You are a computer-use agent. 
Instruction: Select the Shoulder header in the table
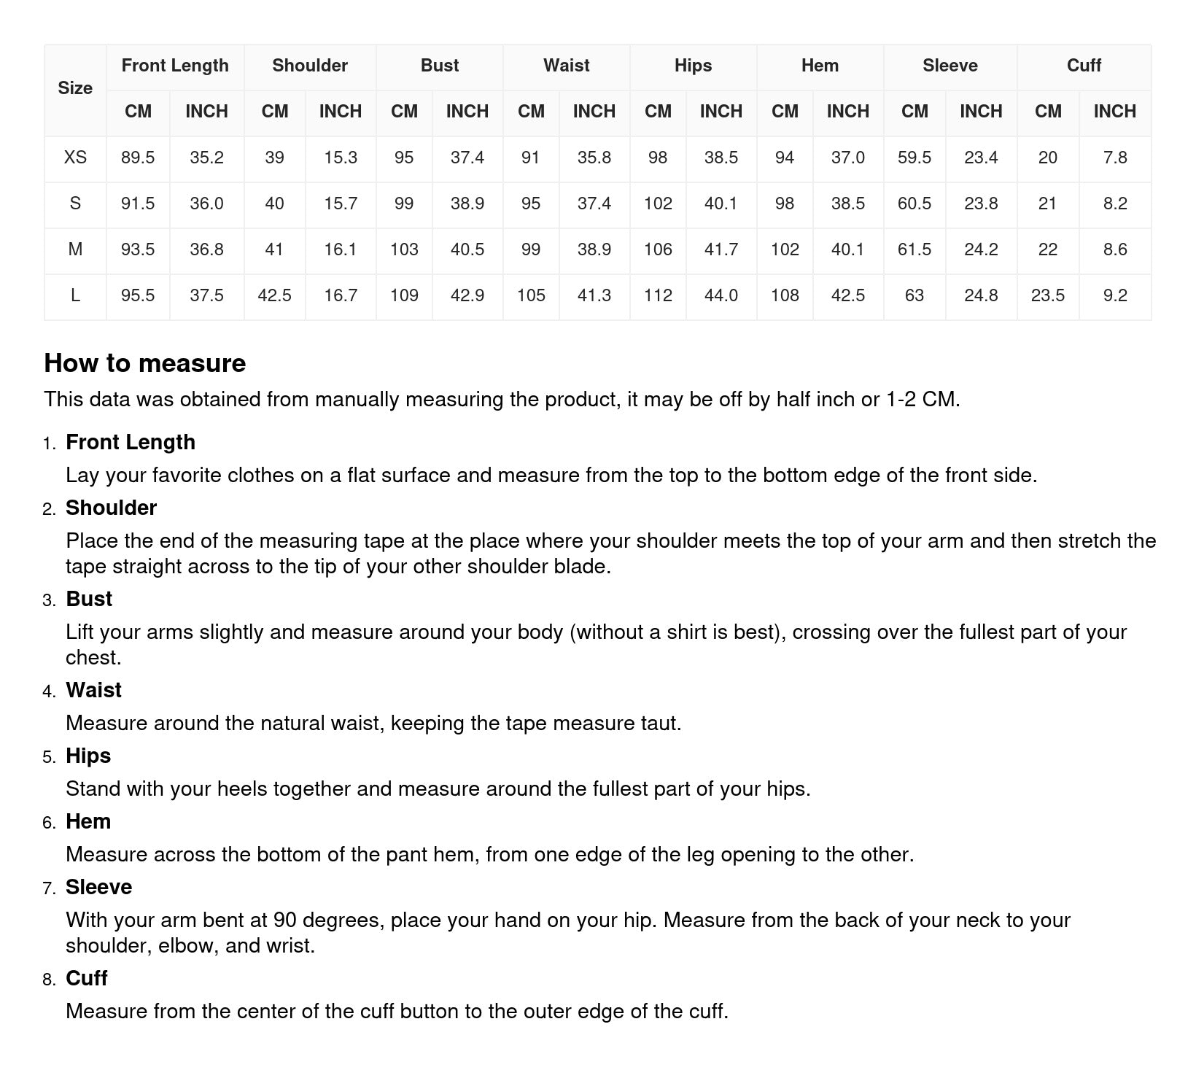(310, 66)
